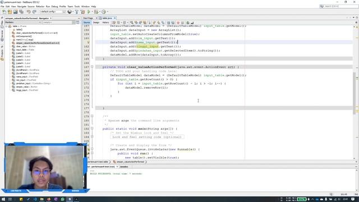
Task: Click WhatsApp icon in taskbar
Action: click(62, 199)
